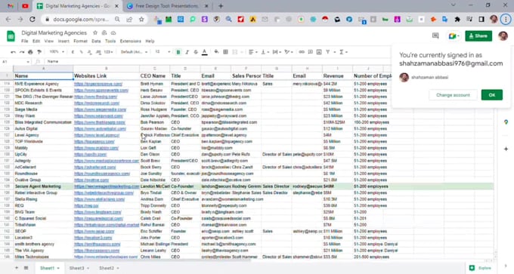Click the Merge cells icon
The image size is (514, 274).
pyautogui.click(x=235, y=52)
